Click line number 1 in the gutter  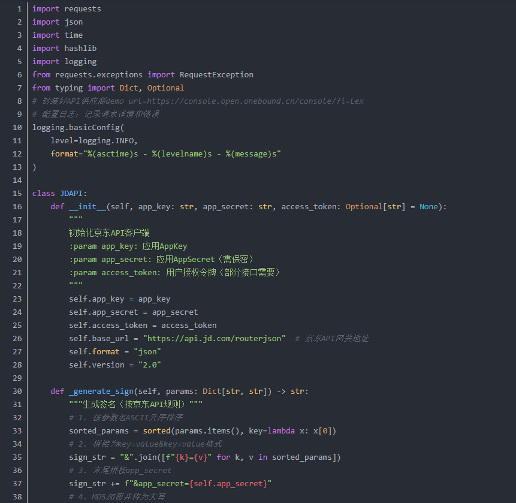(19, 8)
